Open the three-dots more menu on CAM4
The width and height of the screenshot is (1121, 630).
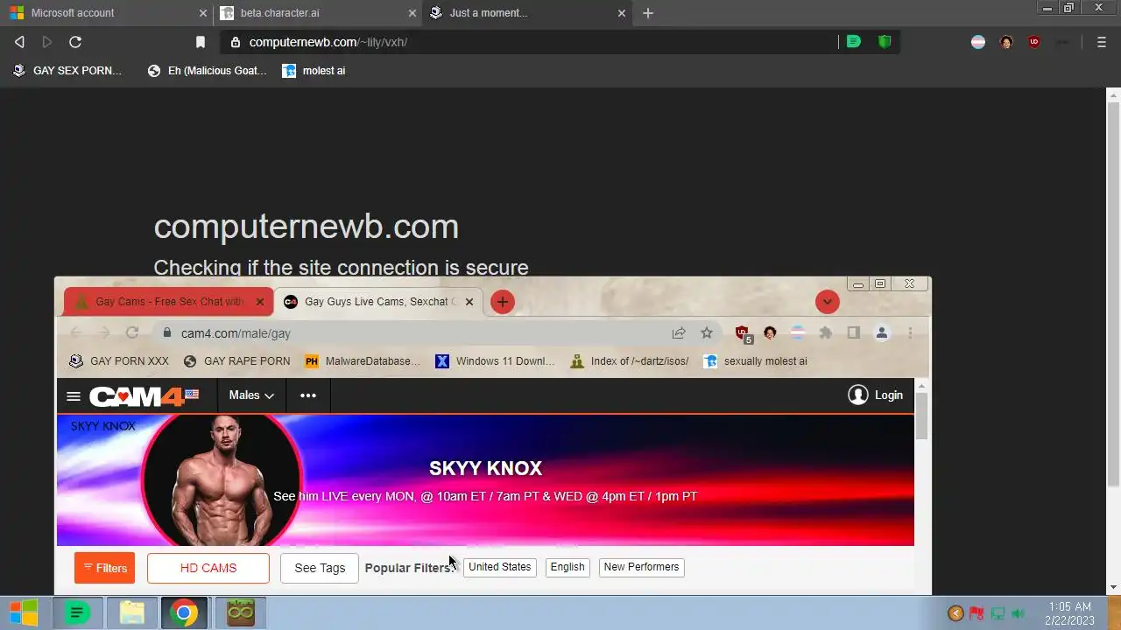point(308,395)
